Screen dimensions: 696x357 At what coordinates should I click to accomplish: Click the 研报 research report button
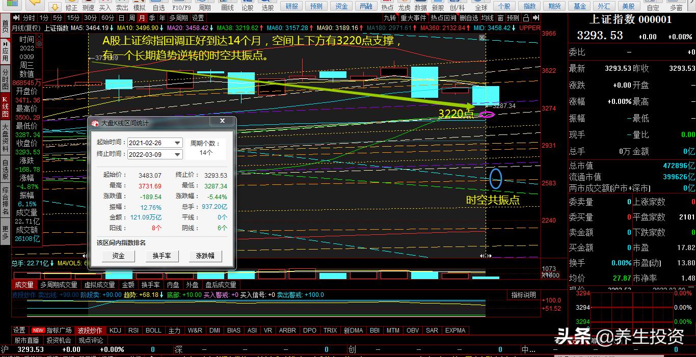pyautogui.click(x=292, y=6)
